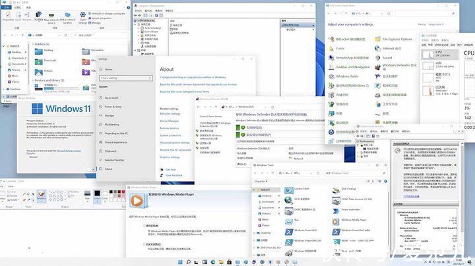Open RemoteApp item in Control Panel

click(x=352, y=58)
